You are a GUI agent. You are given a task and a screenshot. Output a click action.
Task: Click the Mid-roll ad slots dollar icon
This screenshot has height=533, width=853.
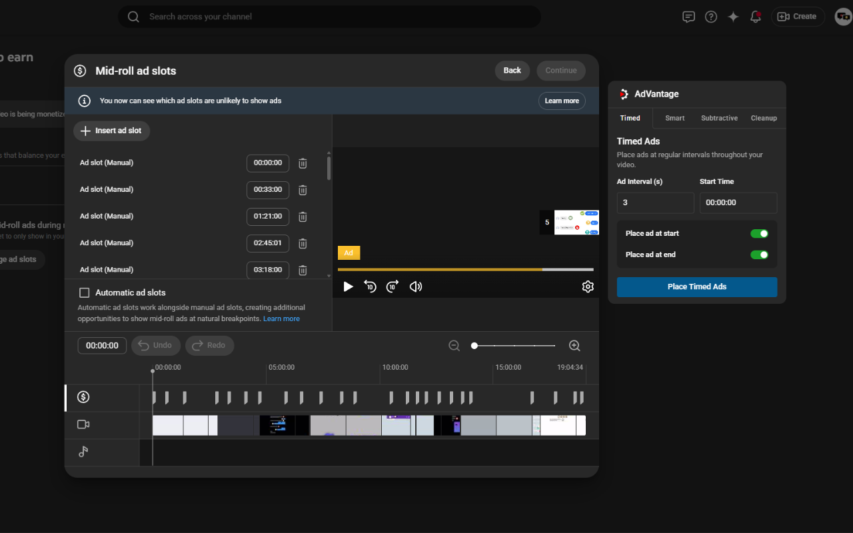pyautogui.click(x=80, y=71)
